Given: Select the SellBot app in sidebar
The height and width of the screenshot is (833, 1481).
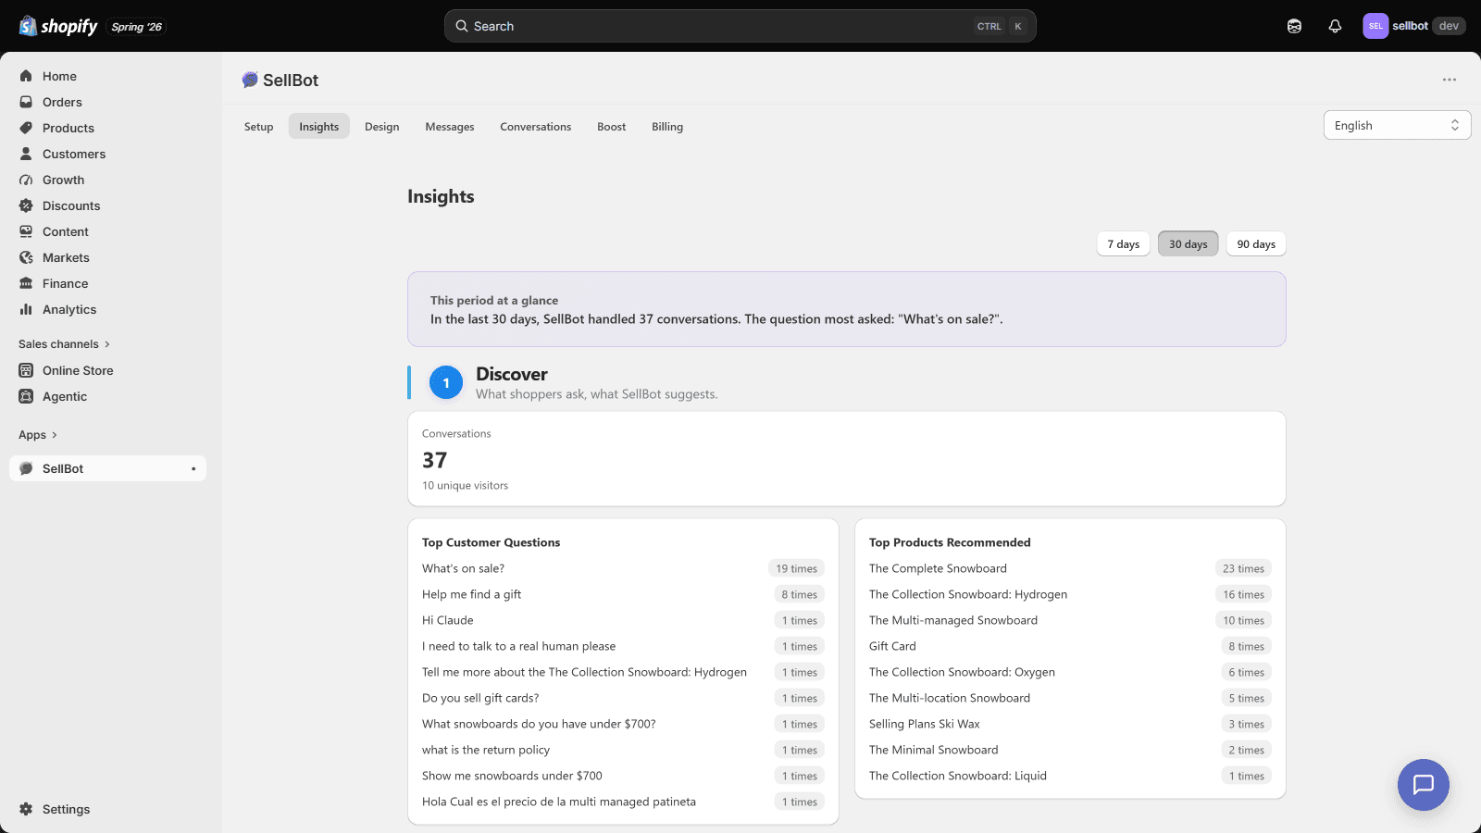Looking at the screenshot, I should pos(107,468).
